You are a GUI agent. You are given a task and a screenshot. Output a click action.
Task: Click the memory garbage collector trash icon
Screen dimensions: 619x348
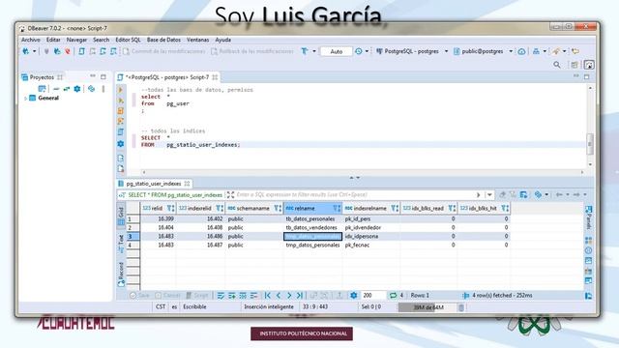461,307
